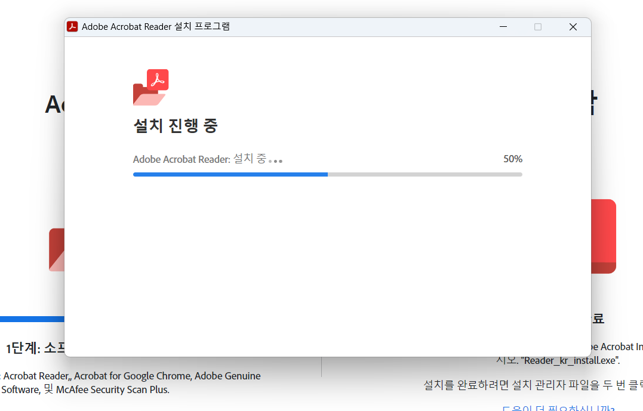Click the installation progress bar at 50%
Viewport: 643px width, 411px height.
(328, 175)
